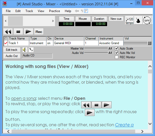Open the Acoustic Grand instrument cell
The image size is (155, 136).
[x=111, y=43]
